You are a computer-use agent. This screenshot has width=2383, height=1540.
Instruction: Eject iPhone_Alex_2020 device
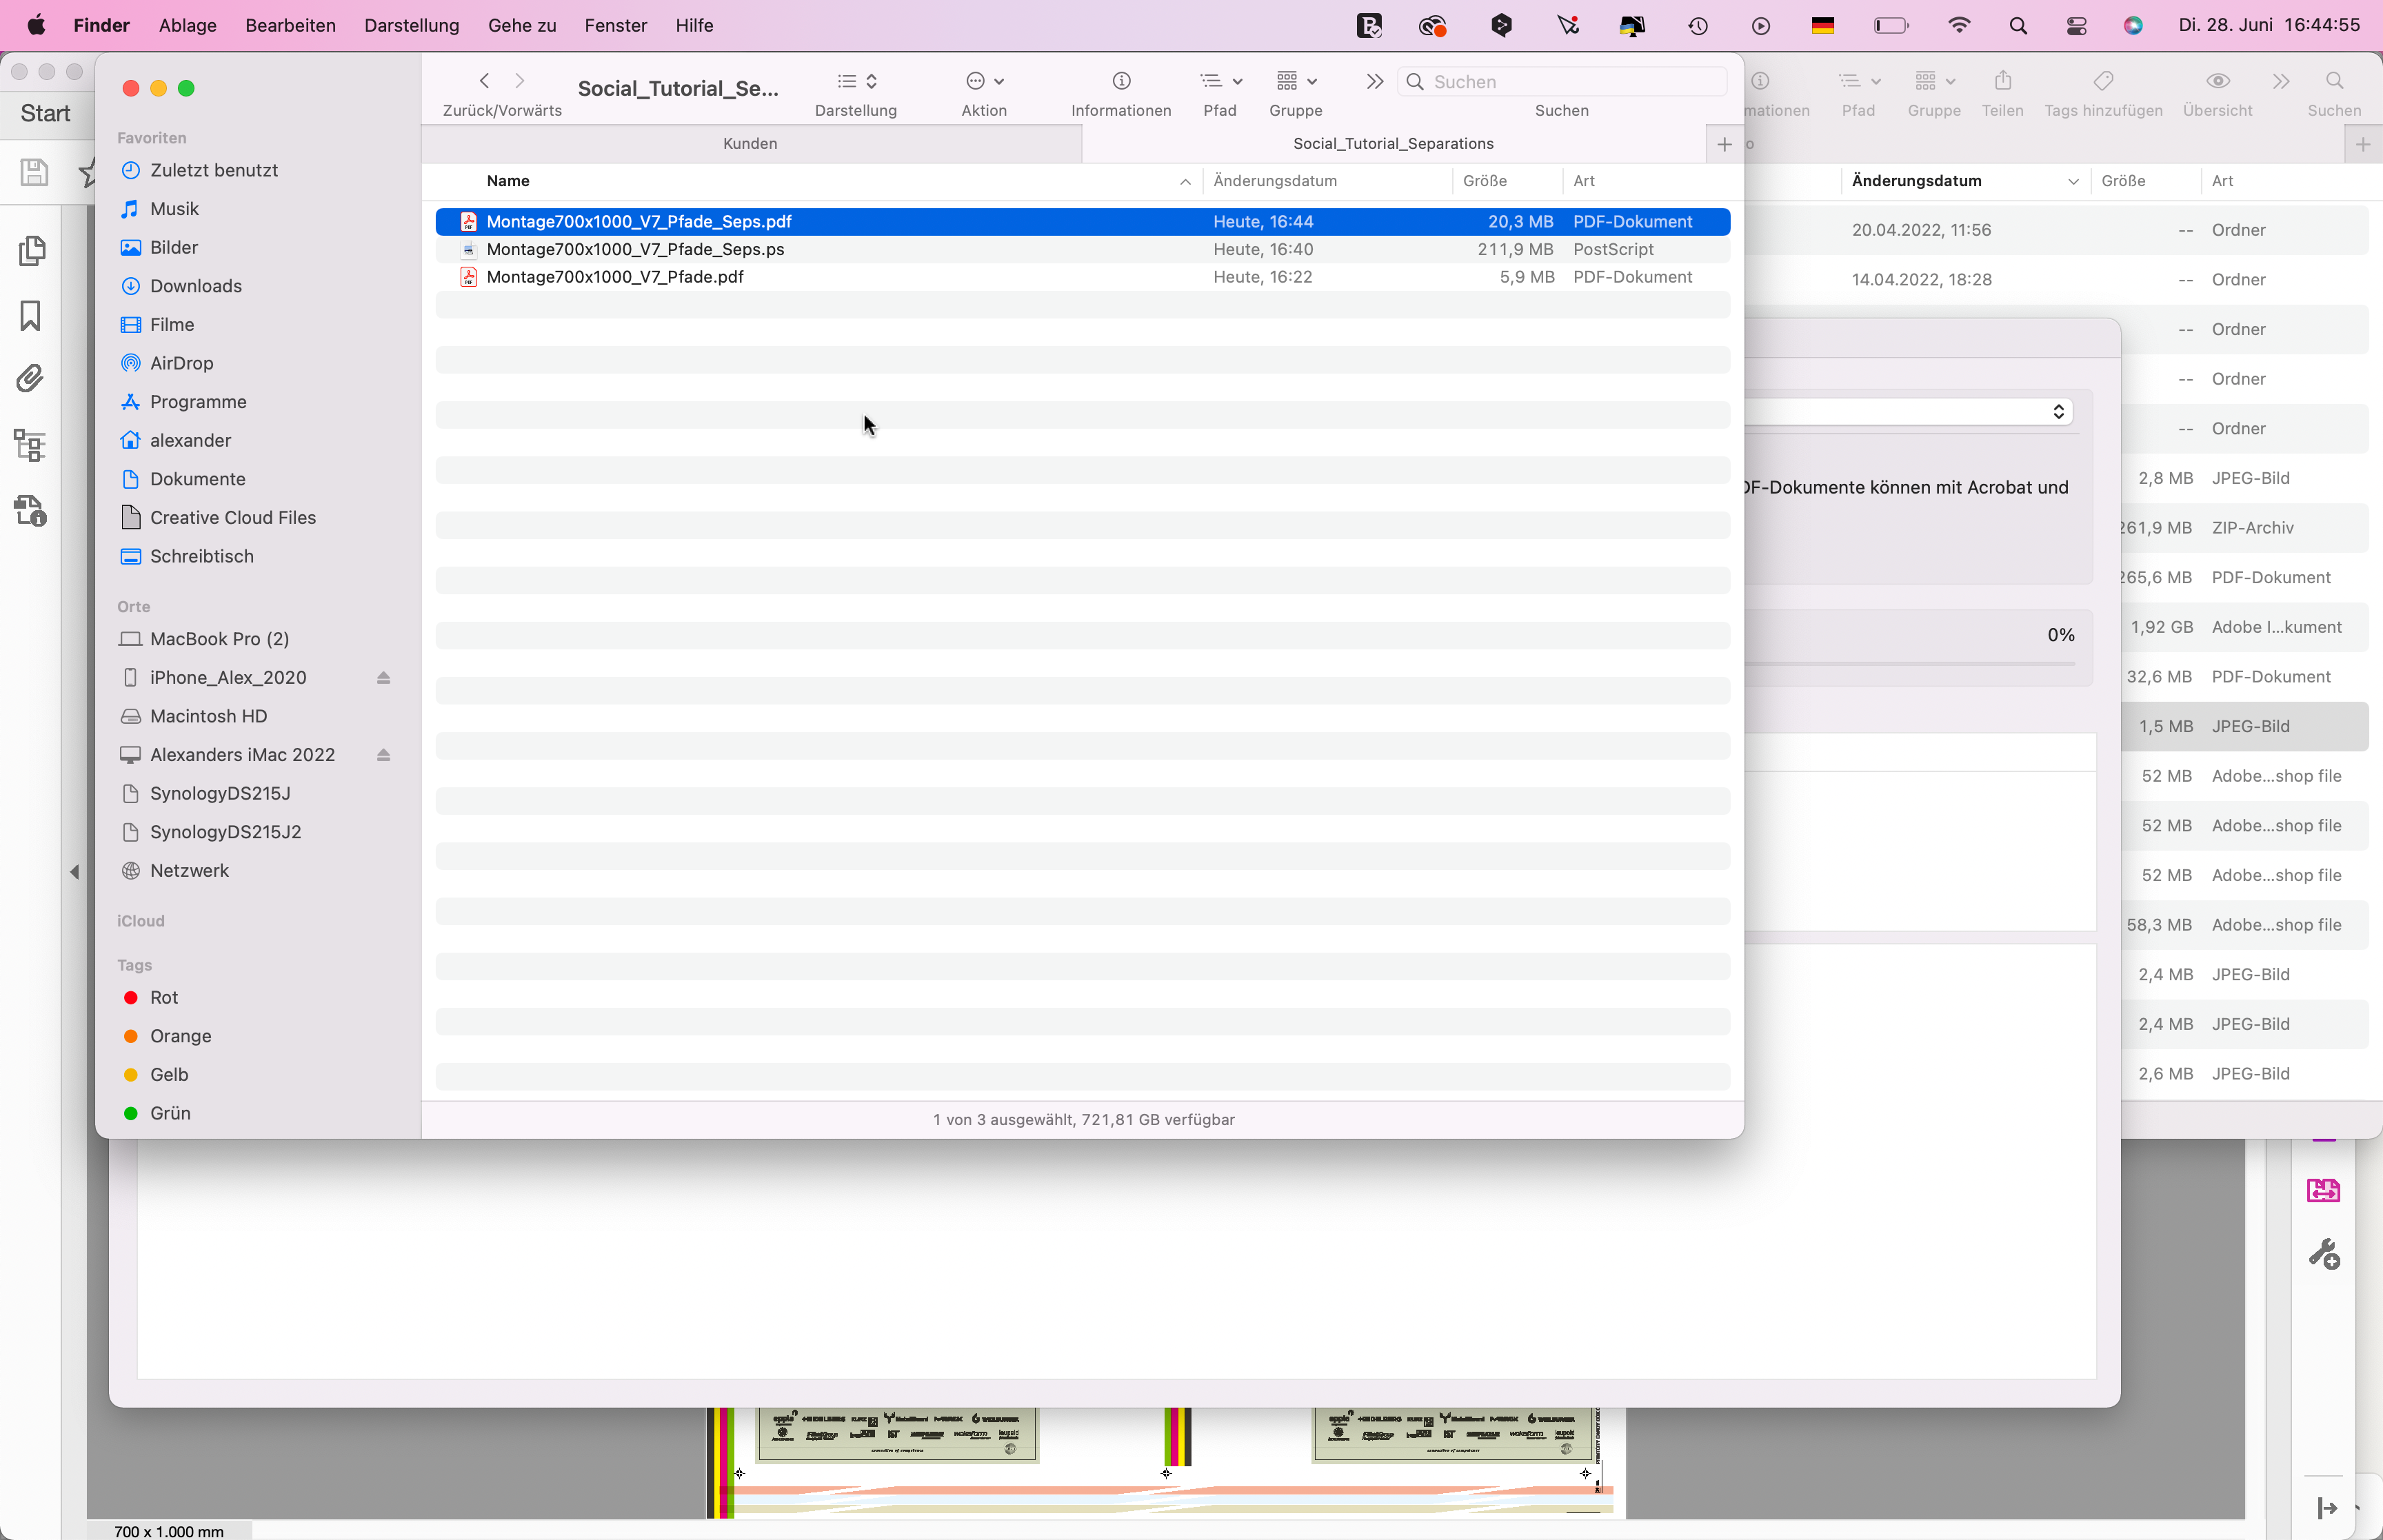pos(383,678)
